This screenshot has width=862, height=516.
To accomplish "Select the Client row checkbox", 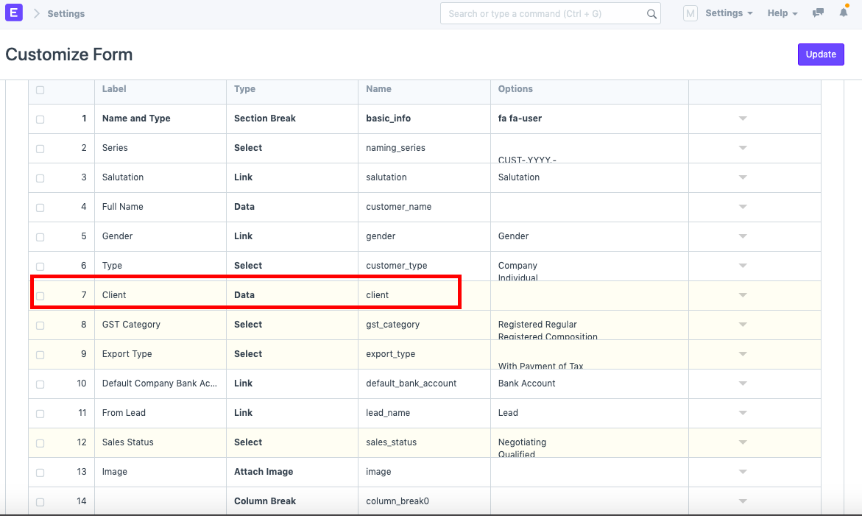I will coord(40,296).
